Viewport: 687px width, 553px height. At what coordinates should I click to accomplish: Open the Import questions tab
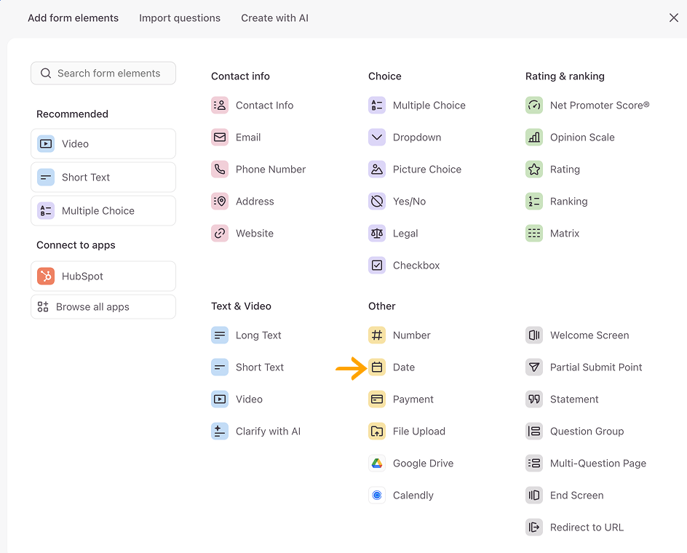180,18
